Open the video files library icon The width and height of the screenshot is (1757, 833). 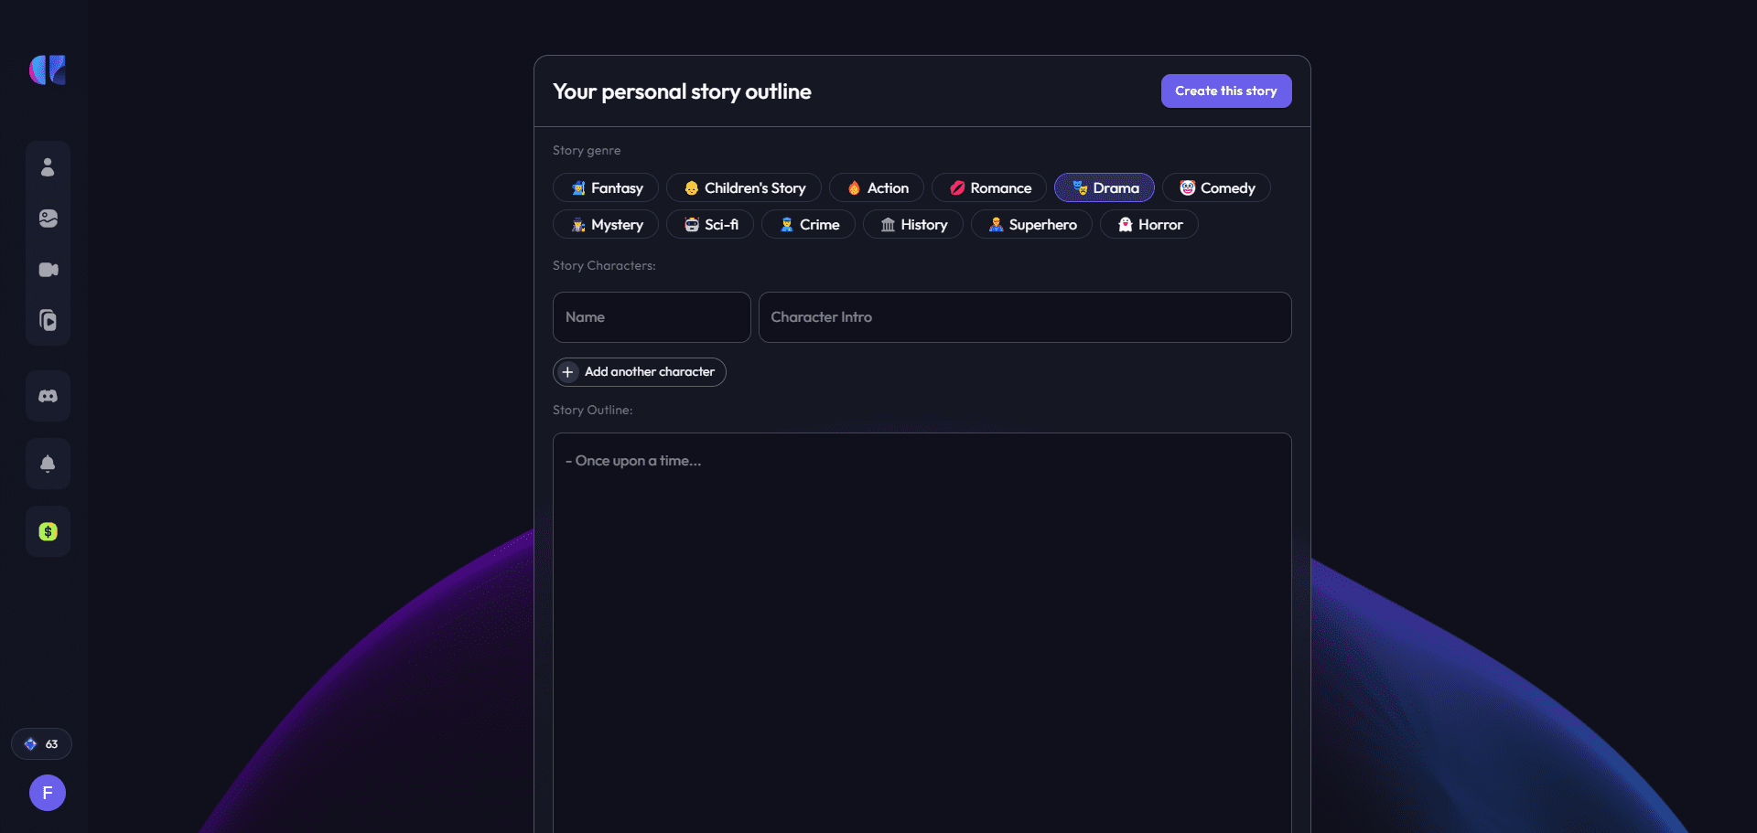pos(48,321)
